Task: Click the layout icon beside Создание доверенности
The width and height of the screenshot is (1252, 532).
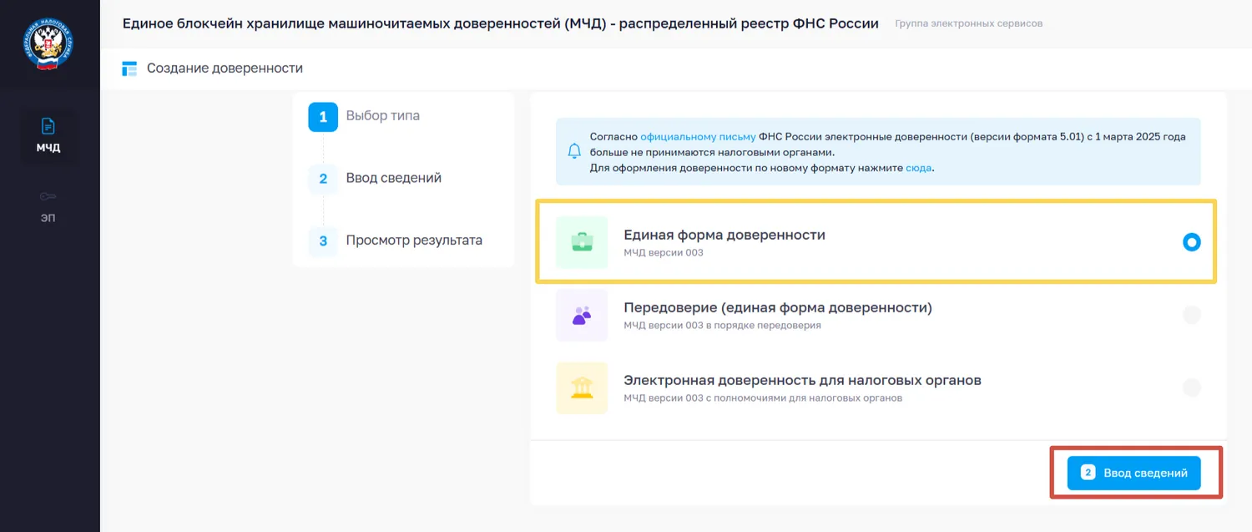Action: tap(129, 68)
